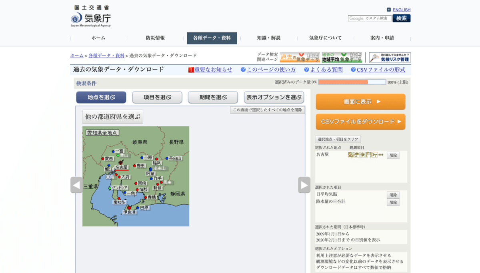Screen dimensions: 480x273
Task: Deselect the checked 名古屋 station
Action: click(121, 162)
